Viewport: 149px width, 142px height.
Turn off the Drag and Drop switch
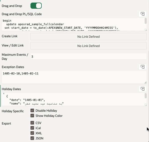coord(36,6)
